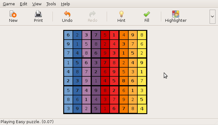Select the top-left cell containing 6

68,35
